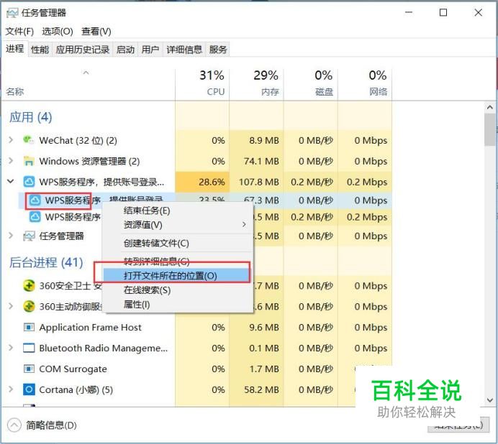The image size is (498, 444).
Task: Expand the 360主动防御服务 group
Action: point(11,306)
